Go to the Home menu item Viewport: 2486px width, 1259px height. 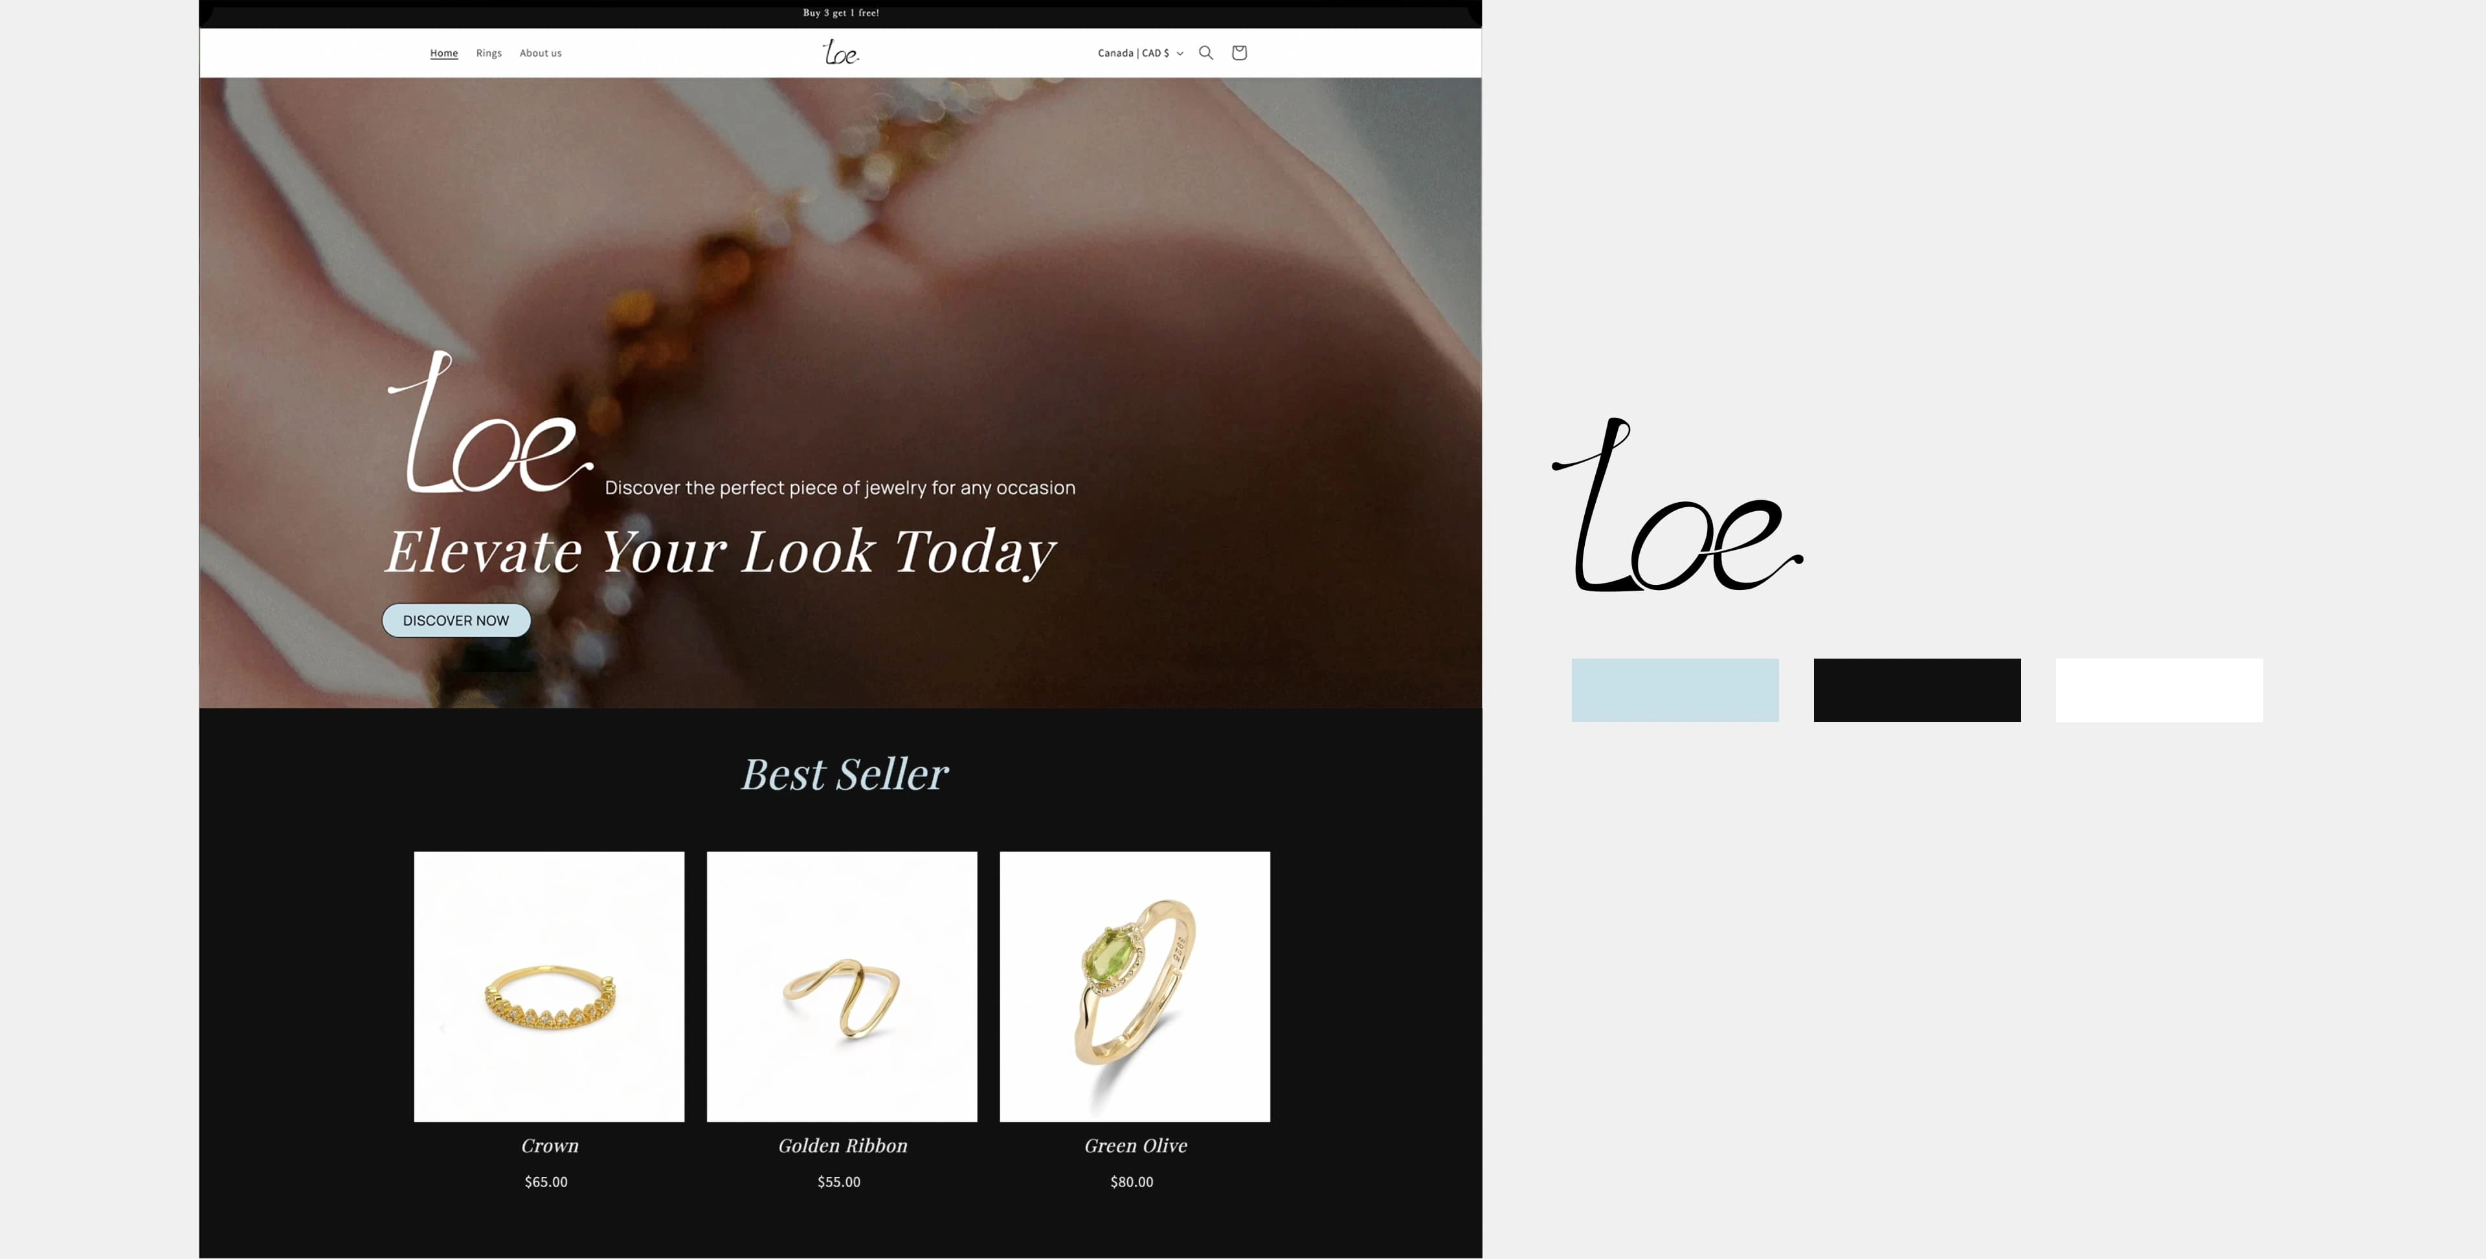pyautogui.click(x=444, y=53)
